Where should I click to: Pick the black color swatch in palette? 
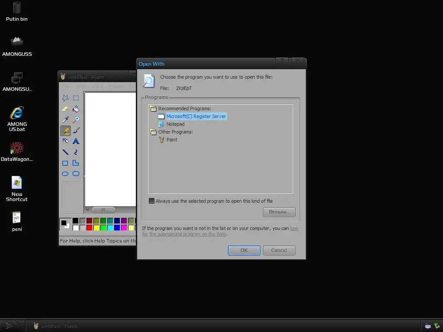pyautogui.click(x=75, y=221)
